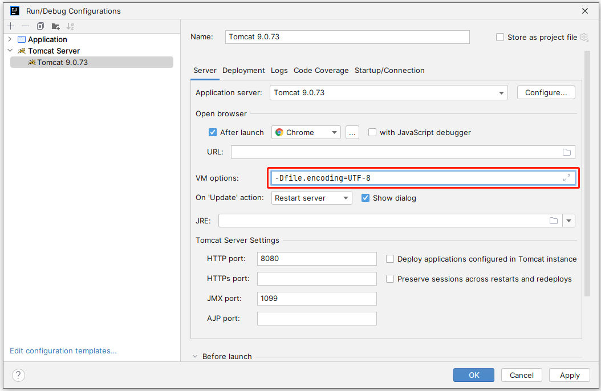This screenshot has width=601, height=391.
Task: Open the JRE dropdown arrow
Action: (x=569, y=221)
